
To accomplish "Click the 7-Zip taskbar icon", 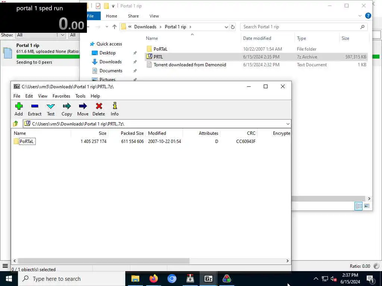I will [x=208, y=279].
